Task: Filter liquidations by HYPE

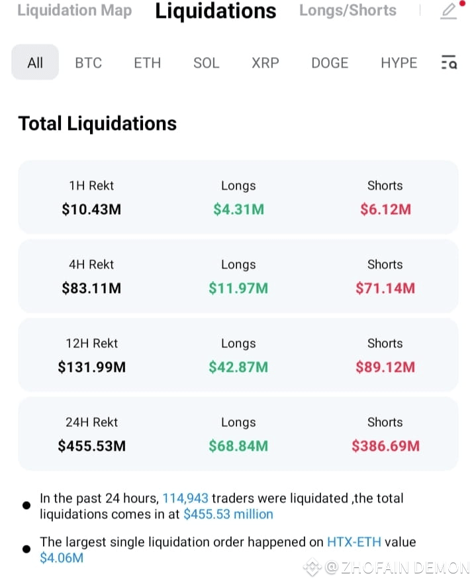Action: 399,63
